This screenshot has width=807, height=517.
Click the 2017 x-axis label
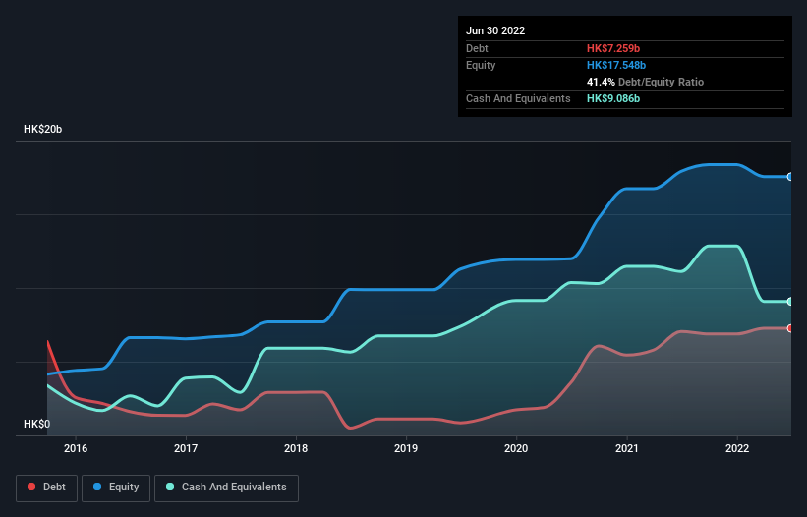pyautogui.click(x=186, y=448)
